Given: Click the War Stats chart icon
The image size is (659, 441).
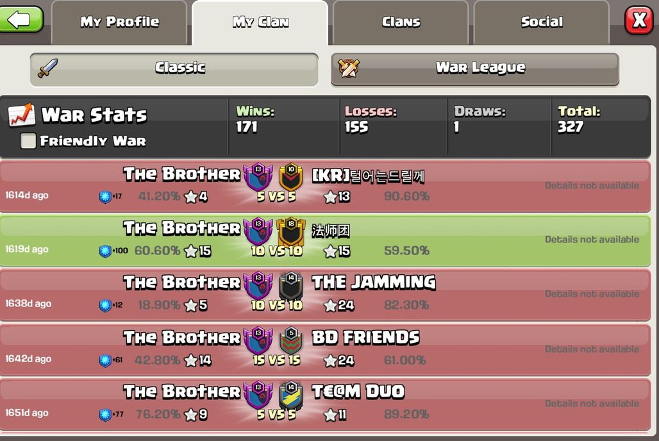Looking at the screenshot, I should 22,115.
